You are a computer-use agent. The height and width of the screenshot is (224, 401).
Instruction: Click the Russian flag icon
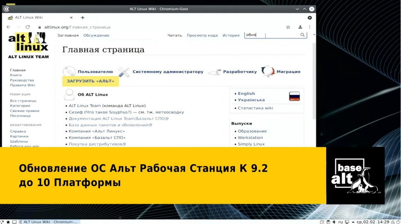click(294, 96)
